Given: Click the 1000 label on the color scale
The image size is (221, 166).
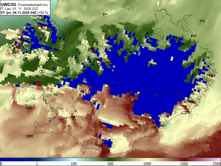Looking at the screenshot, I should click(147, 164).
